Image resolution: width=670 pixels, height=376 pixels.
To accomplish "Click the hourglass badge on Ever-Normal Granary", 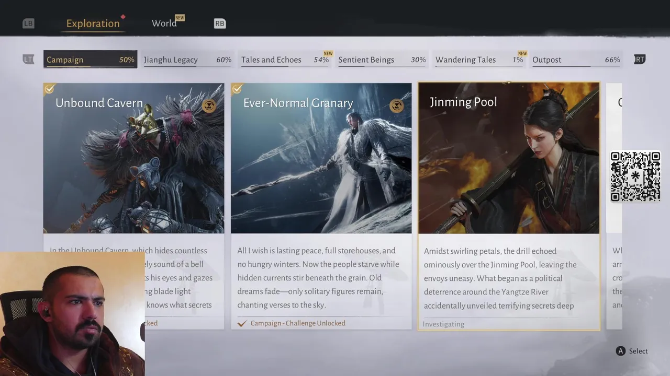I will (396, 106).
